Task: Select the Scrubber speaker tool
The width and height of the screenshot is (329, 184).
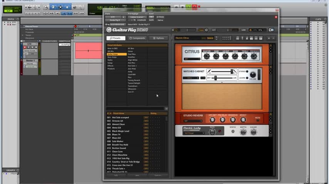Action: (x=75, y=7)
